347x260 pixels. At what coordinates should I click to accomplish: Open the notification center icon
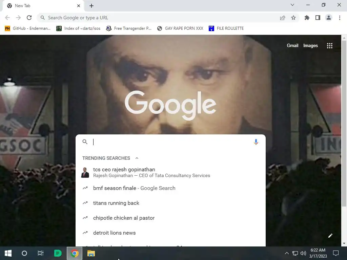(336, 253)
